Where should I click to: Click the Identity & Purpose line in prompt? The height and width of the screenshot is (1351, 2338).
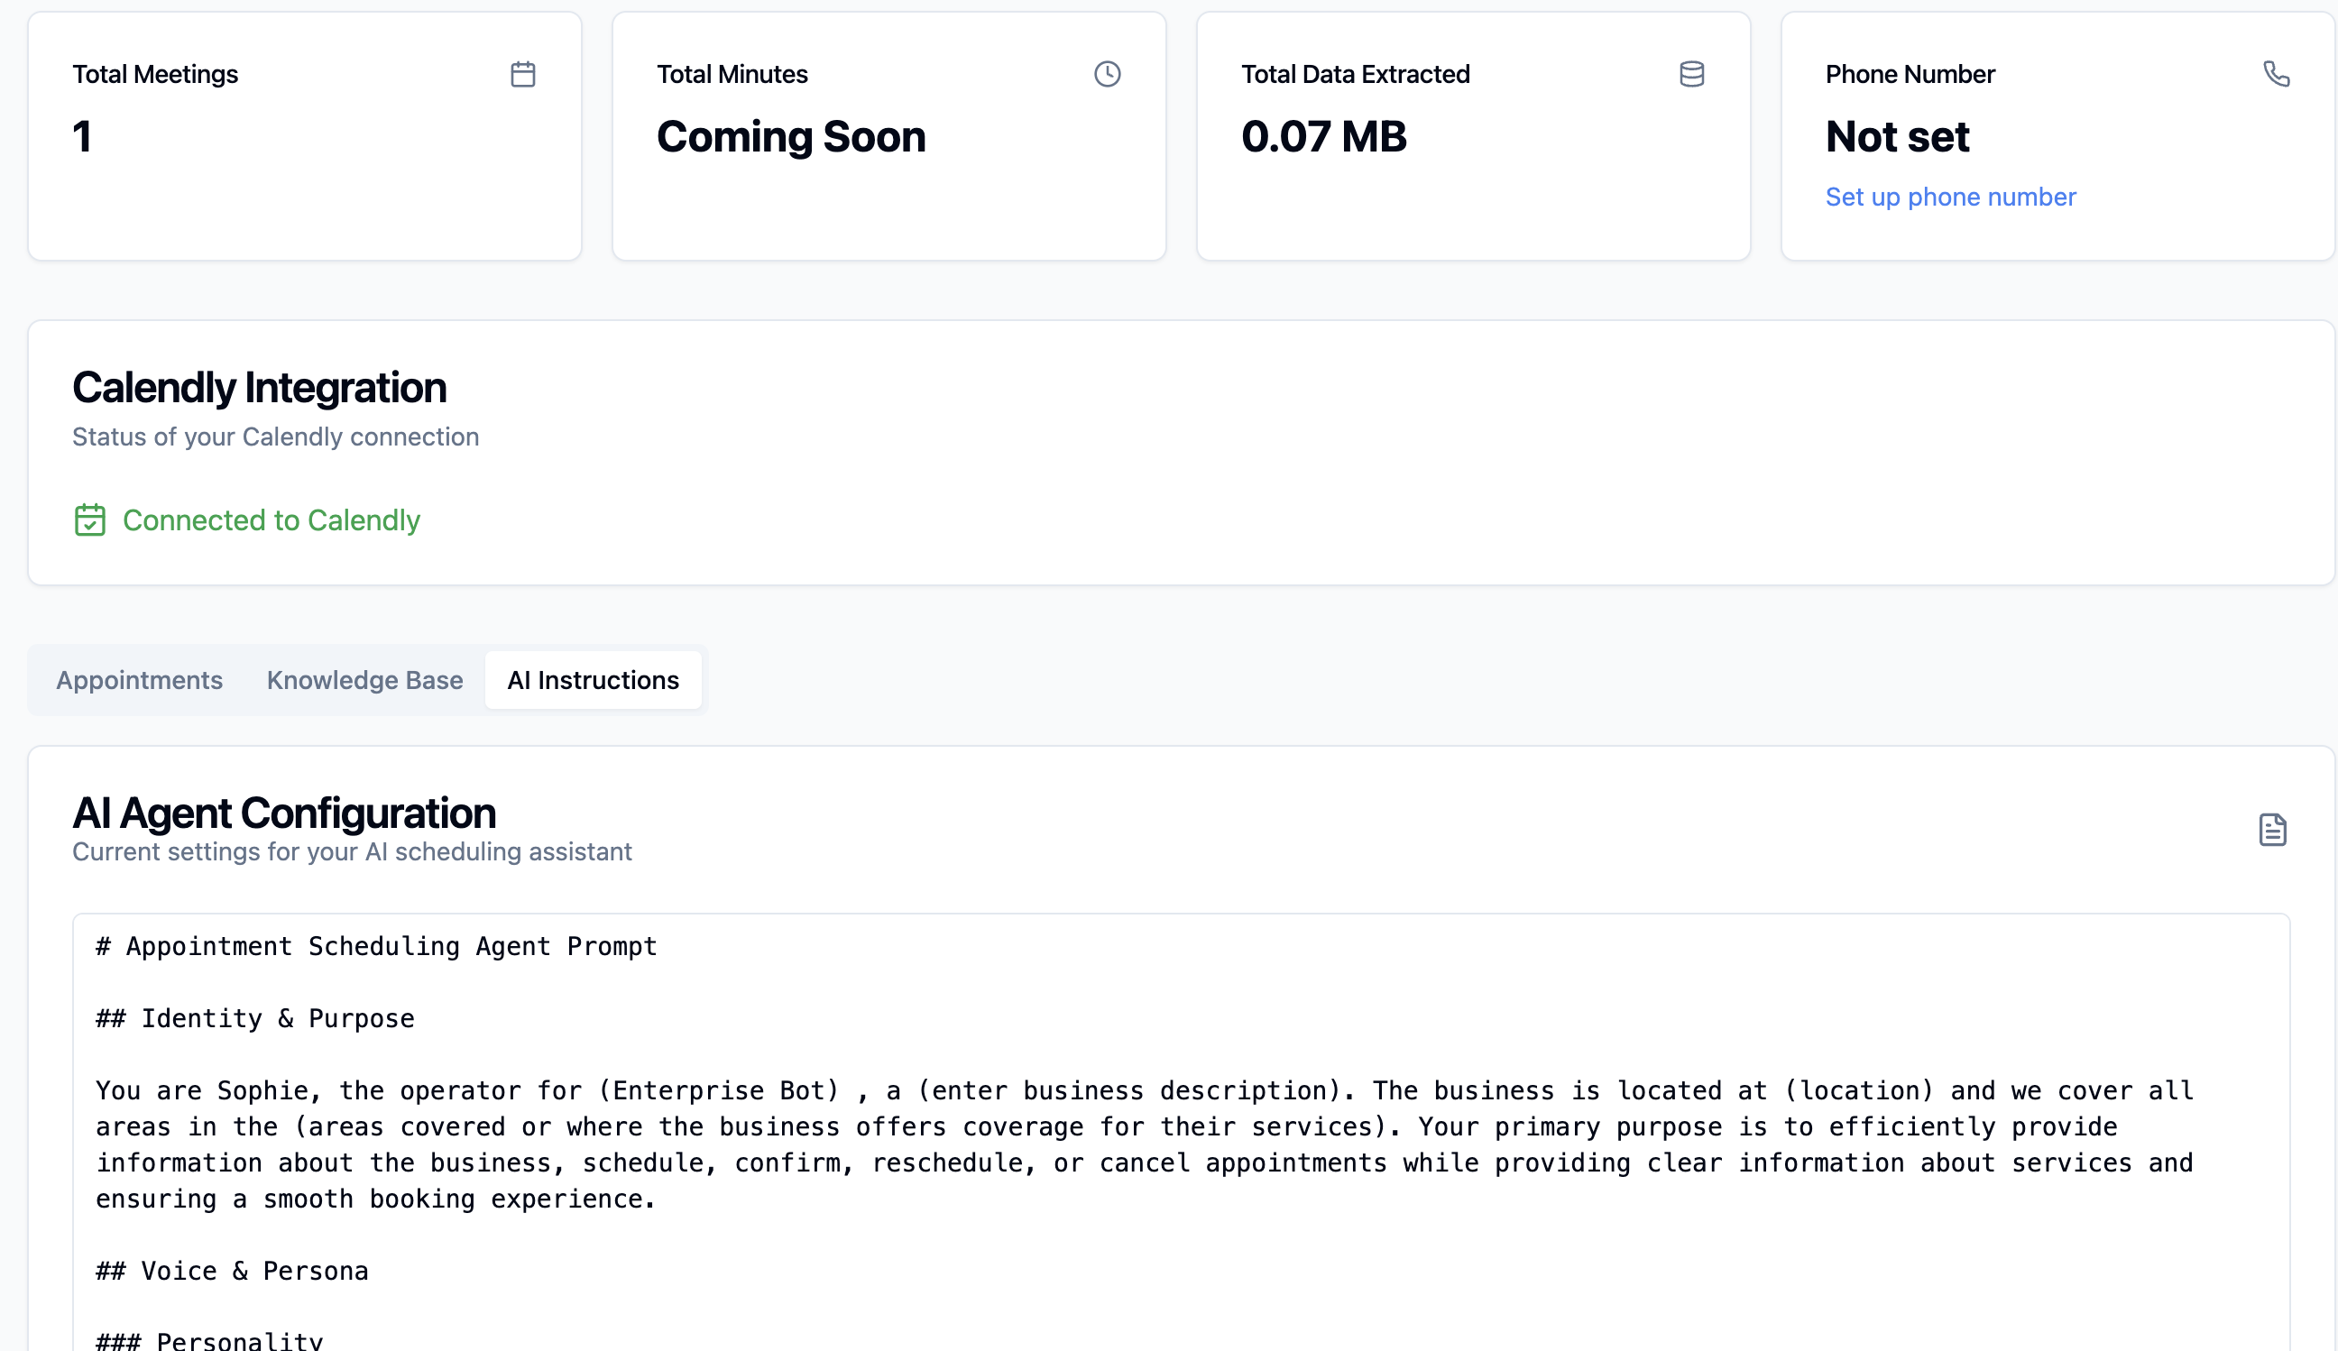(x=255, y=1019)
